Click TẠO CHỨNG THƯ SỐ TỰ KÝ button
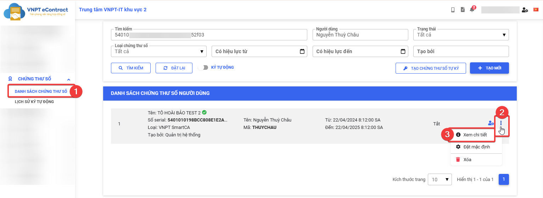543x198 pixels. coord(431,68)
